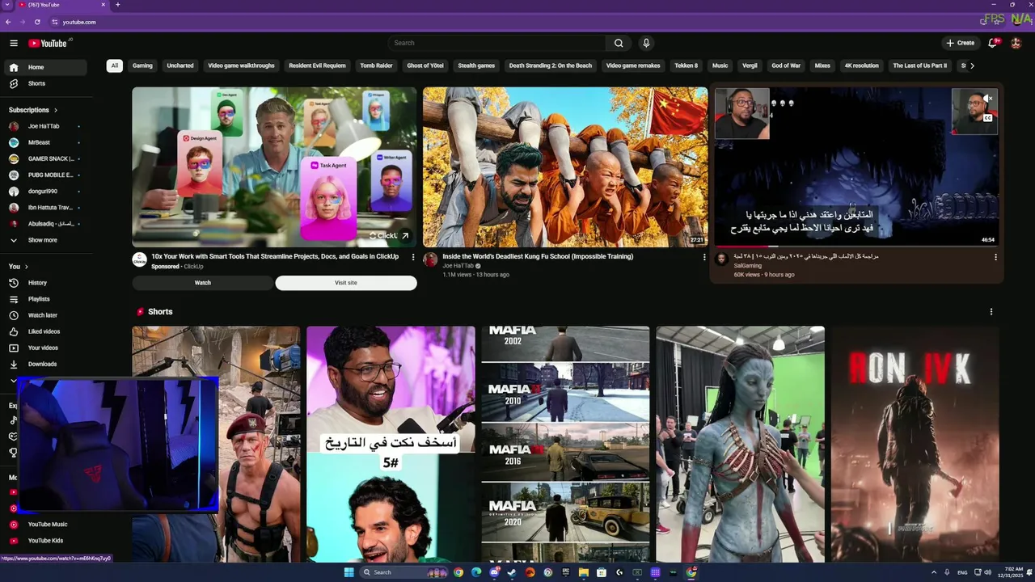Screen dimensions: 1035x582
Task: Select the Tomb Raider chip
Action: pyautogui.click(x=376, y=65)
